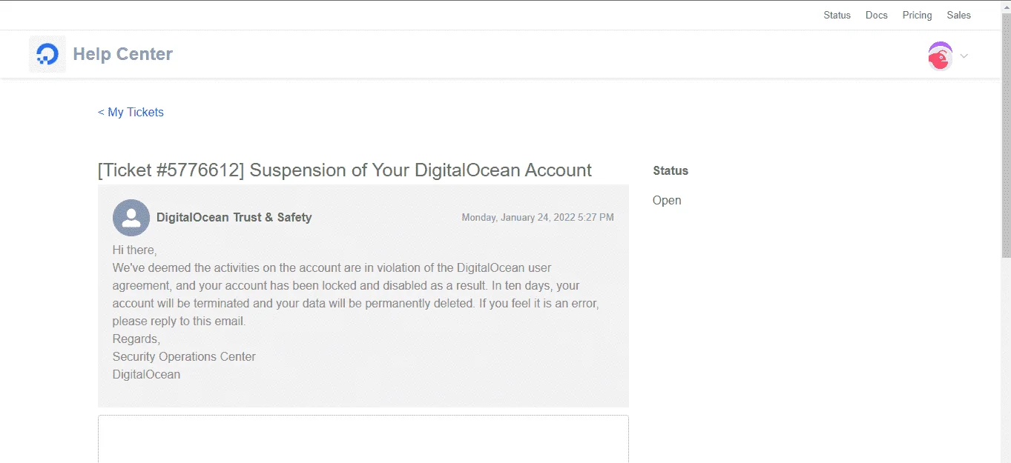
Task: Click the Open status value
Action: tap(667, 200)
